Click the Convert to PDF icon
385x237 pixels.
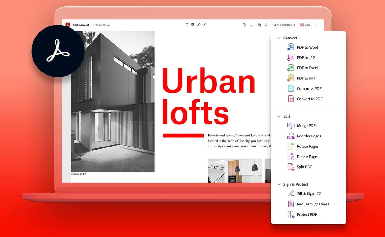click(x=291, y=99)
